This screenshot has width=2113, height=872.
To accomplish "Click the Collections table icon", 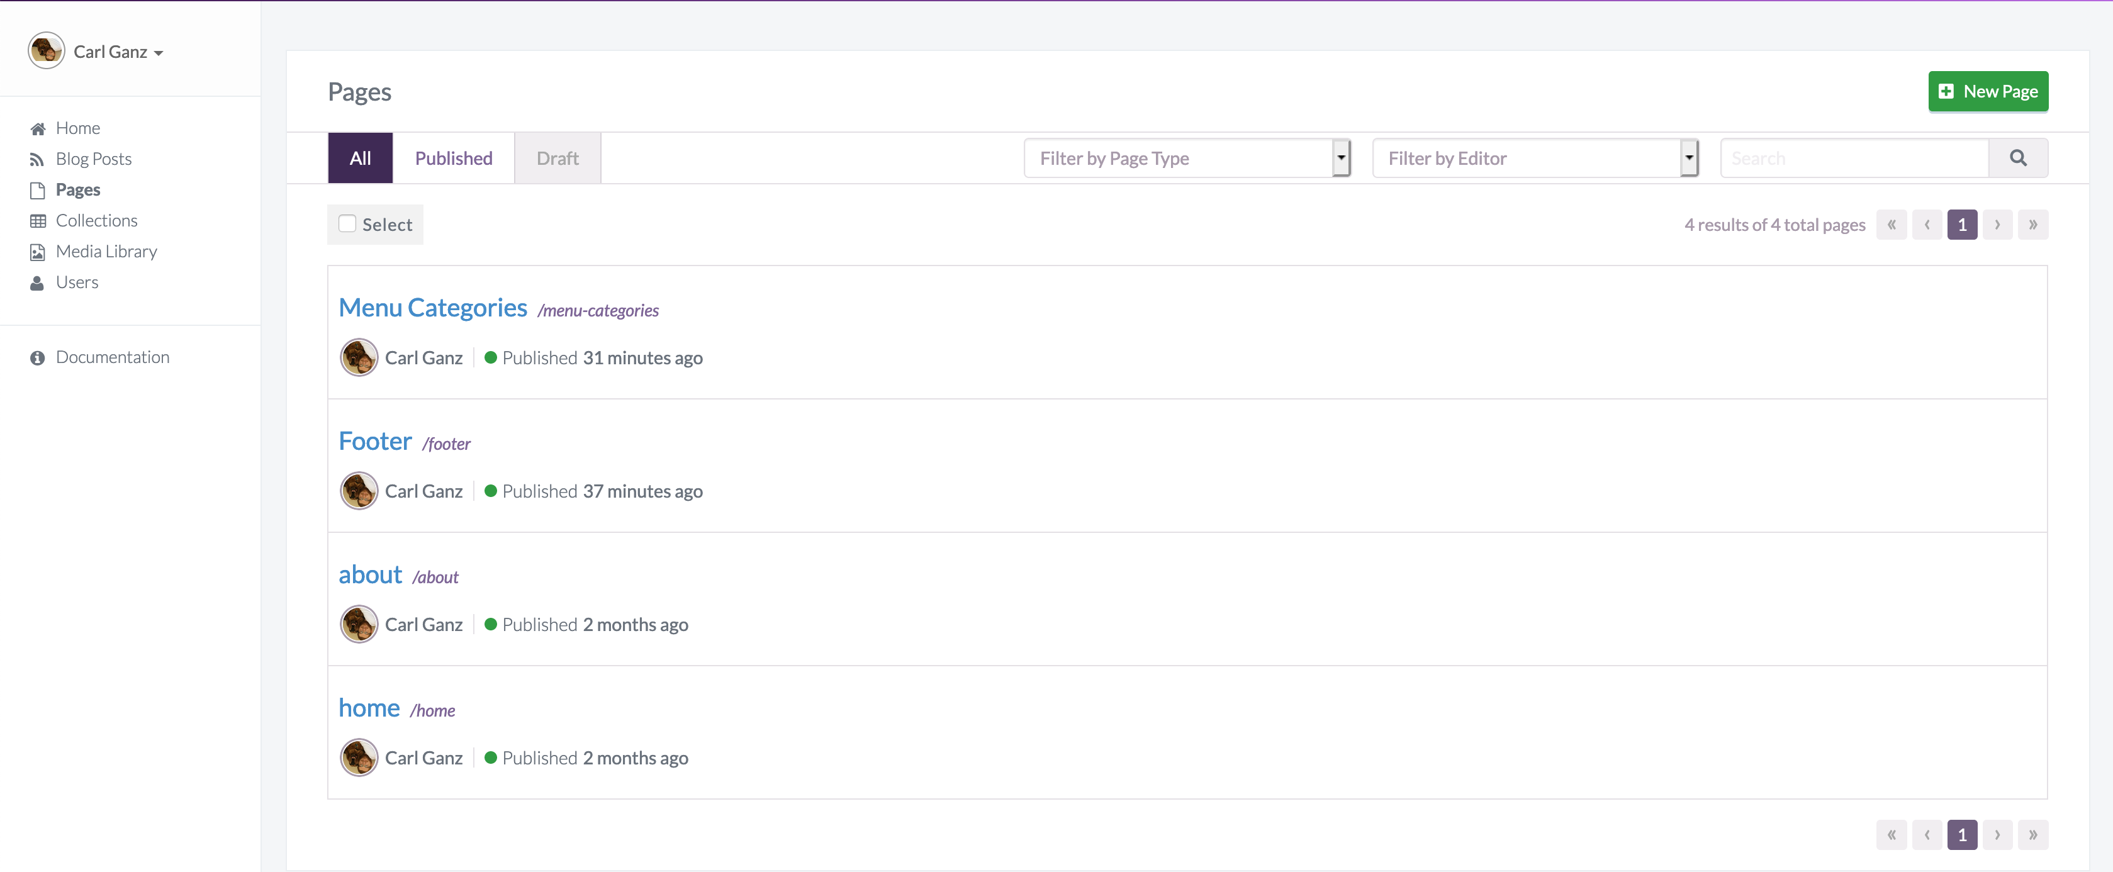I will click(x=38, y=221).
